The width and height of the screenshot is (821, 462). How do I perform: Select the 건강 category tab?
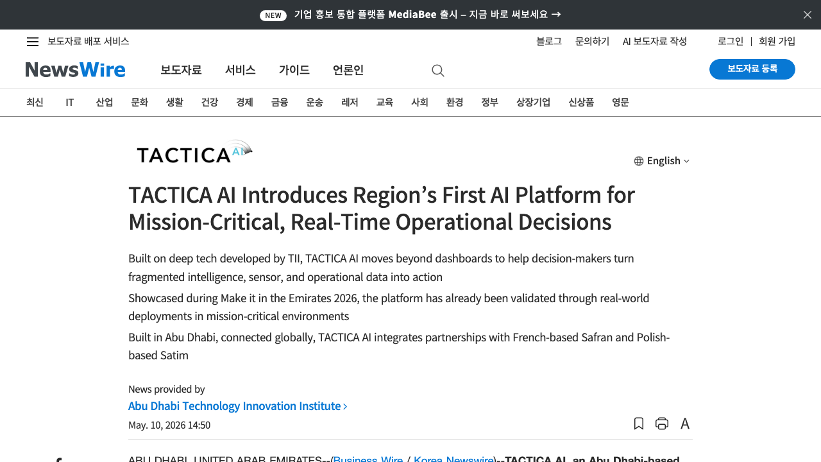click(210, 102)
